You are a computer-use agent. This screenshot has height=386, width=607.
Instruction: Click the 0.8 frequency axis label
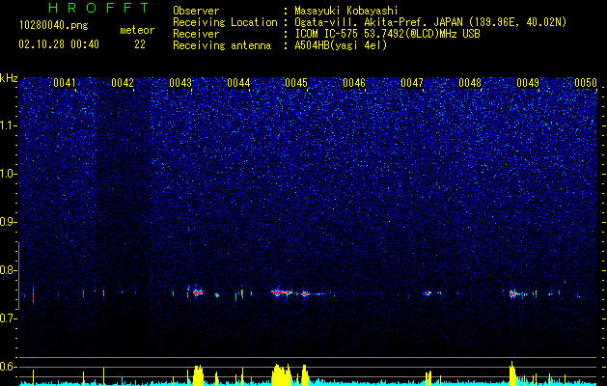(9, 270)
